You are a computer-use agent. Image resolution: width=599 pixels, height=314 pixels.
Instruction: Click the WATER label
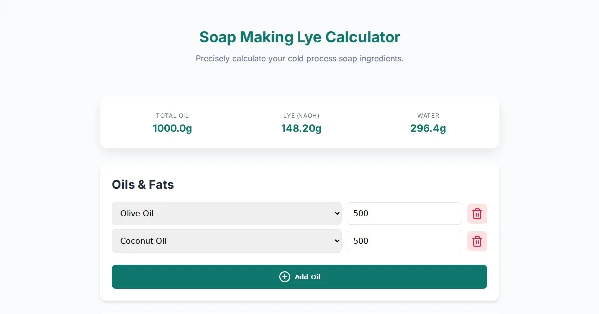click(428, 116)
